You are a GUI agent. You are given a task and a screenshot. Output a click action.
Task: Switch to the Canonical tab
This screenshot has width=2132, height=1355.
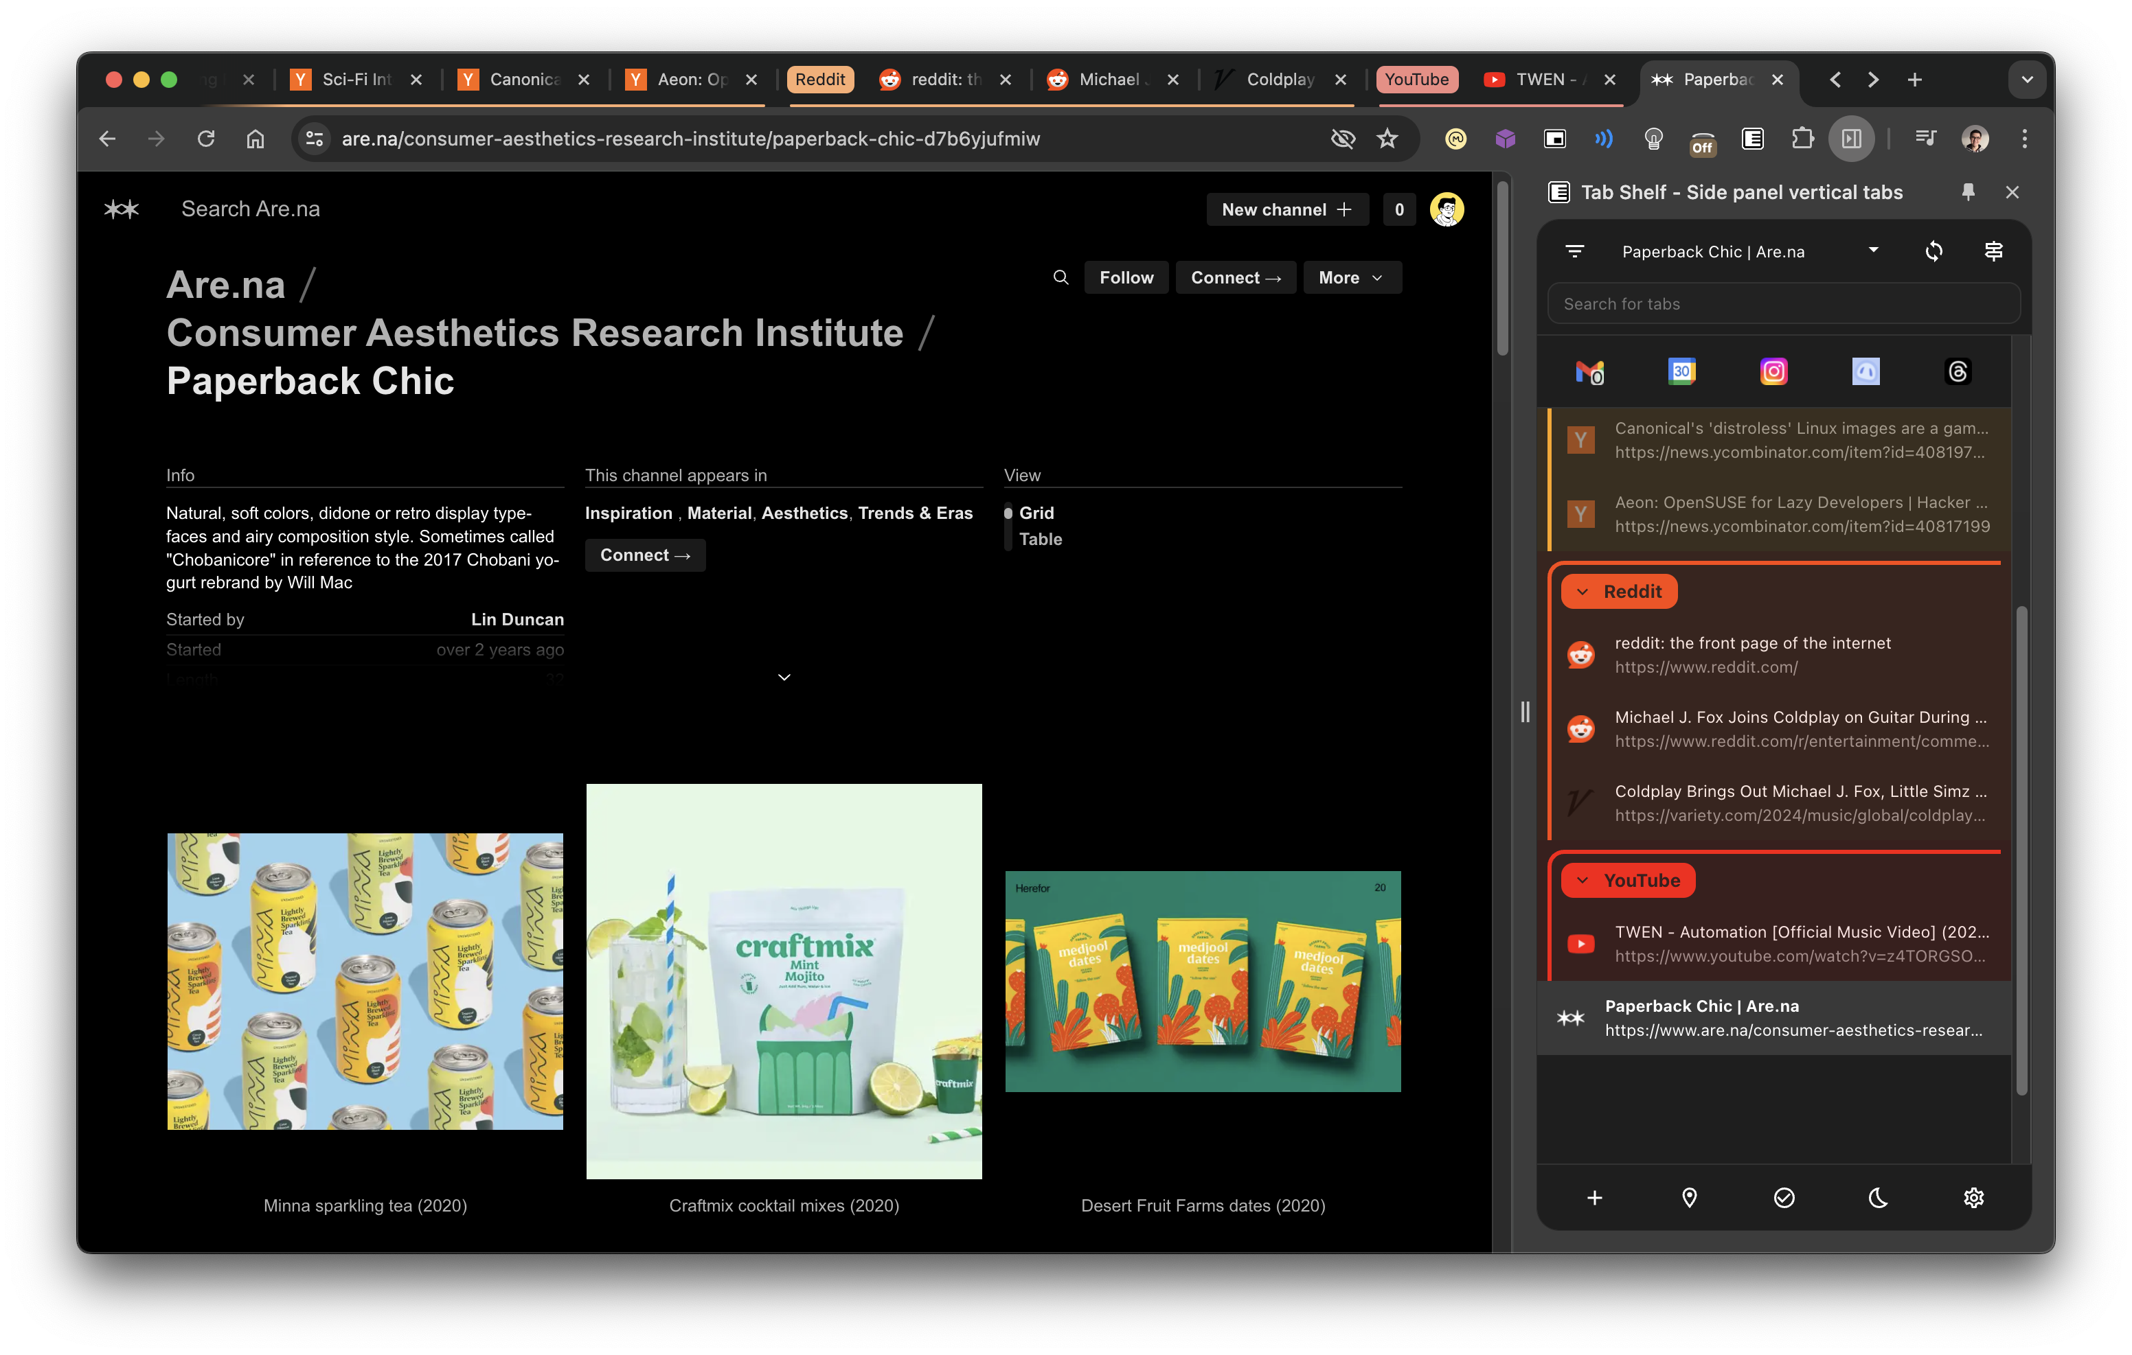(524, 80)
